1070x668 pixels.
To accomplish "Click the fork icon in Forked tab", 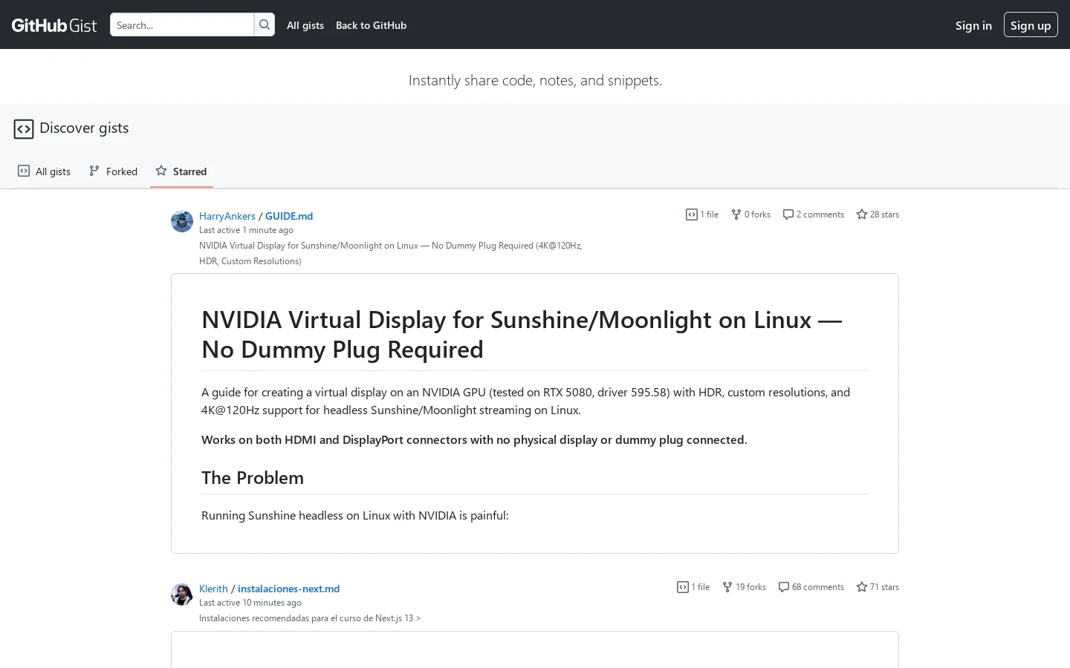I will 94,171.
